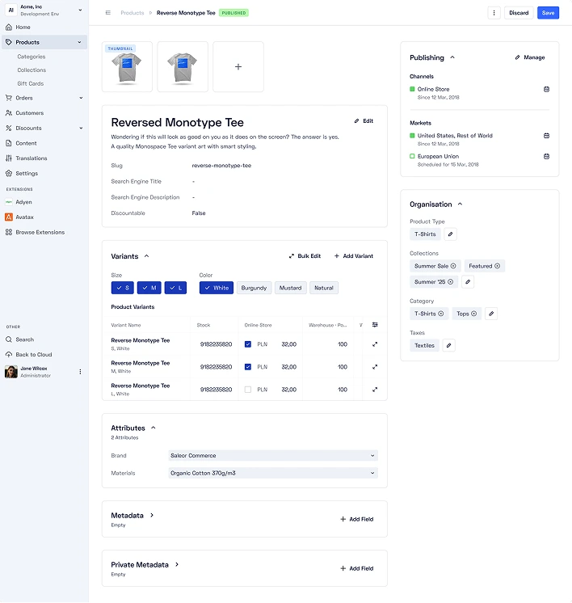The image size is (572, 603).
Task: Expand the L, White variant row
Action: [375, 390]
